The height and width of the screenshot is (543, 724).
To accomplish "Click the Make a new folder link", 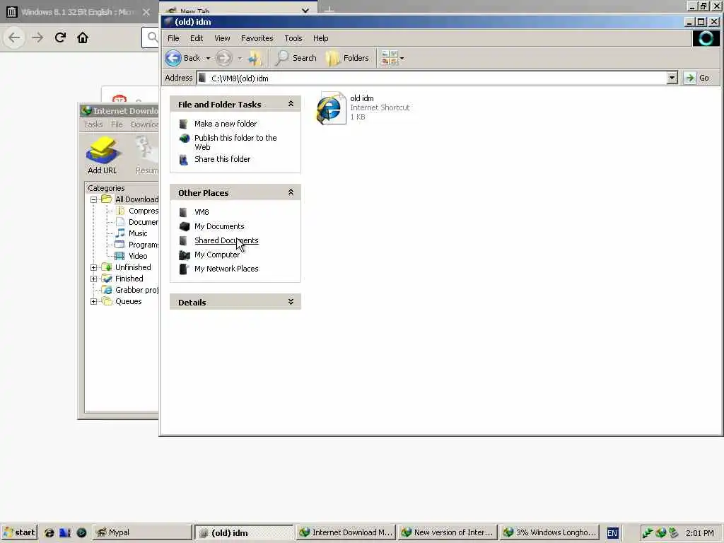I will [226, 124].
